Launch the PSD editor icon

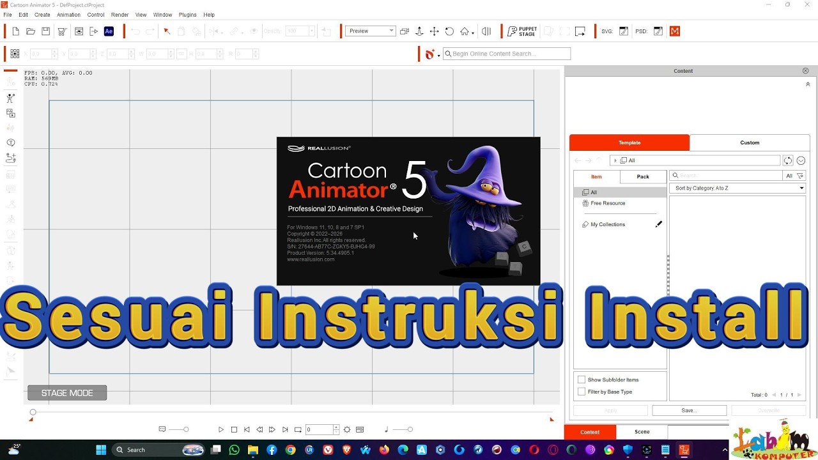(x=658, y=31)
